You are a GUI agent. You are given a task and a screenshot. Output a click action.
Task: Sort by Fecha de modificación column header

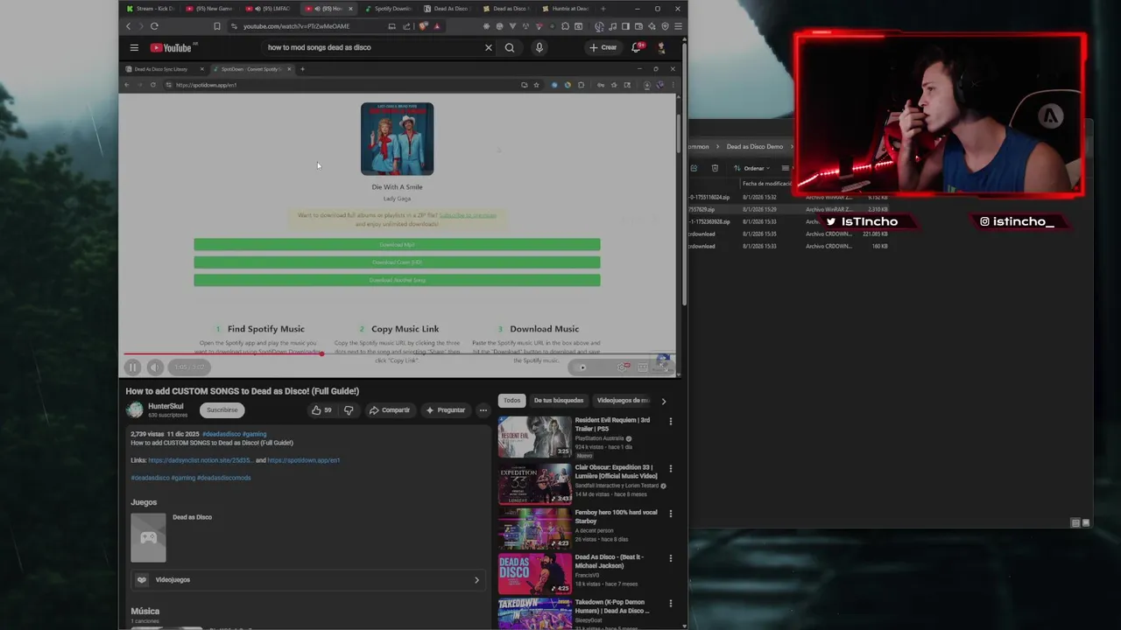pyautogui.click(x=767, y=184)
